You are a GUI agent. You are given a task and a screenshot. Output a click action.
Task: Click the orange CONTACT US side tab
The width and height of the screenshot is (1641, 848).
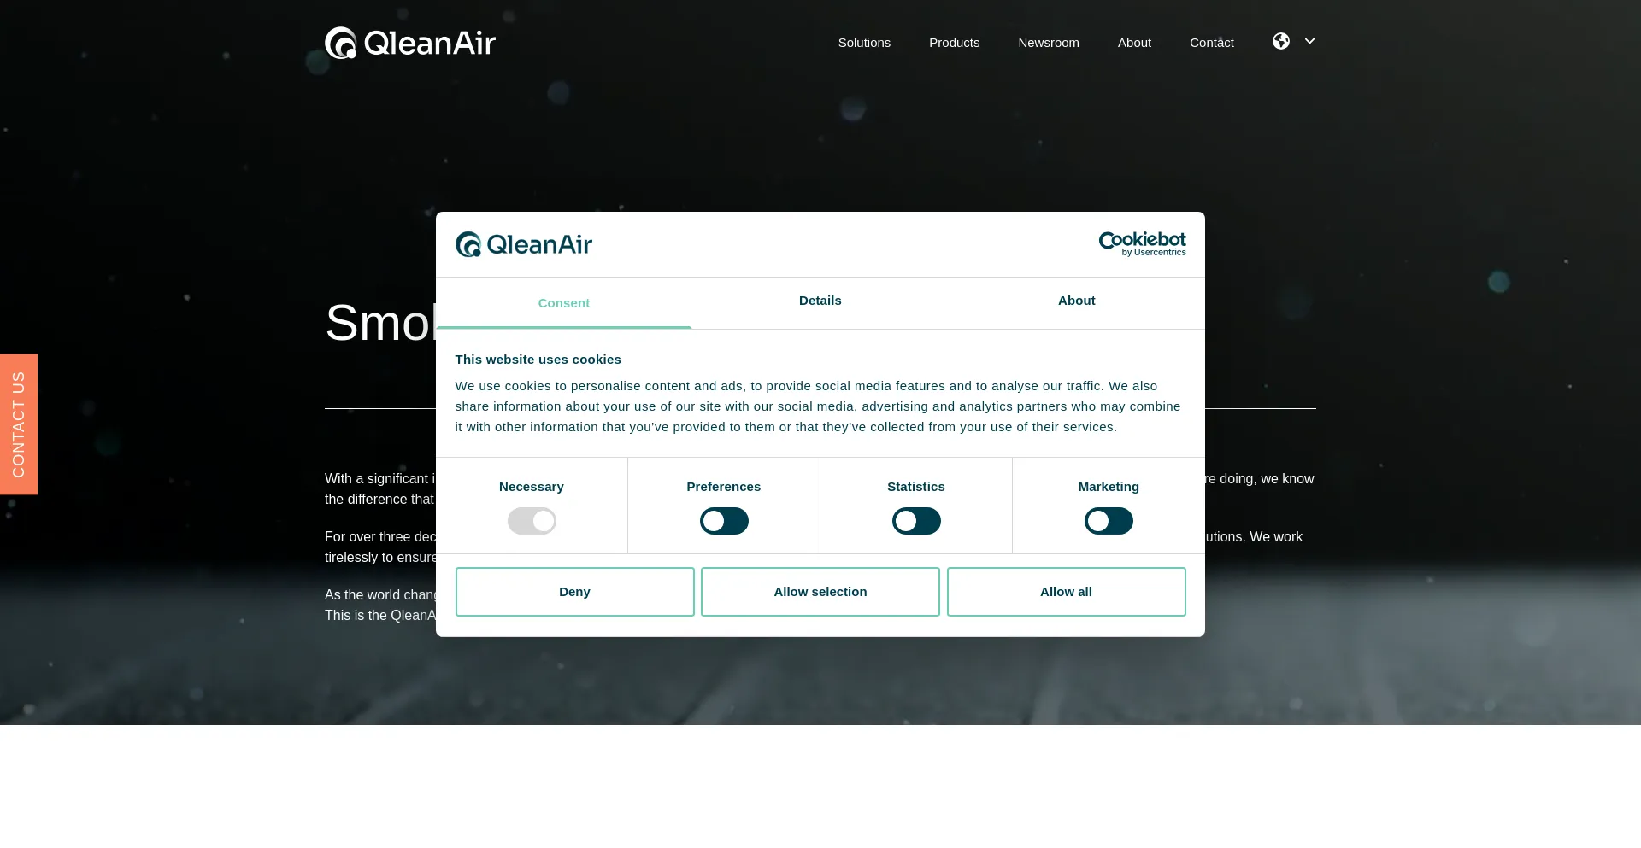click(x=19, y=424)
